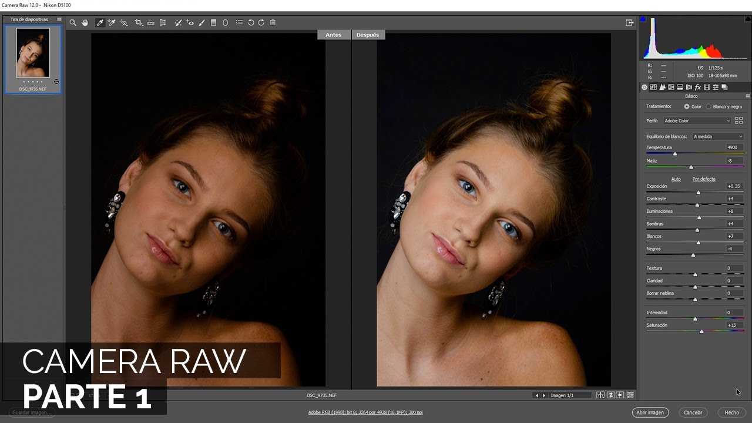
Task: Swap before and after settings
Action: tap(610, 395)
